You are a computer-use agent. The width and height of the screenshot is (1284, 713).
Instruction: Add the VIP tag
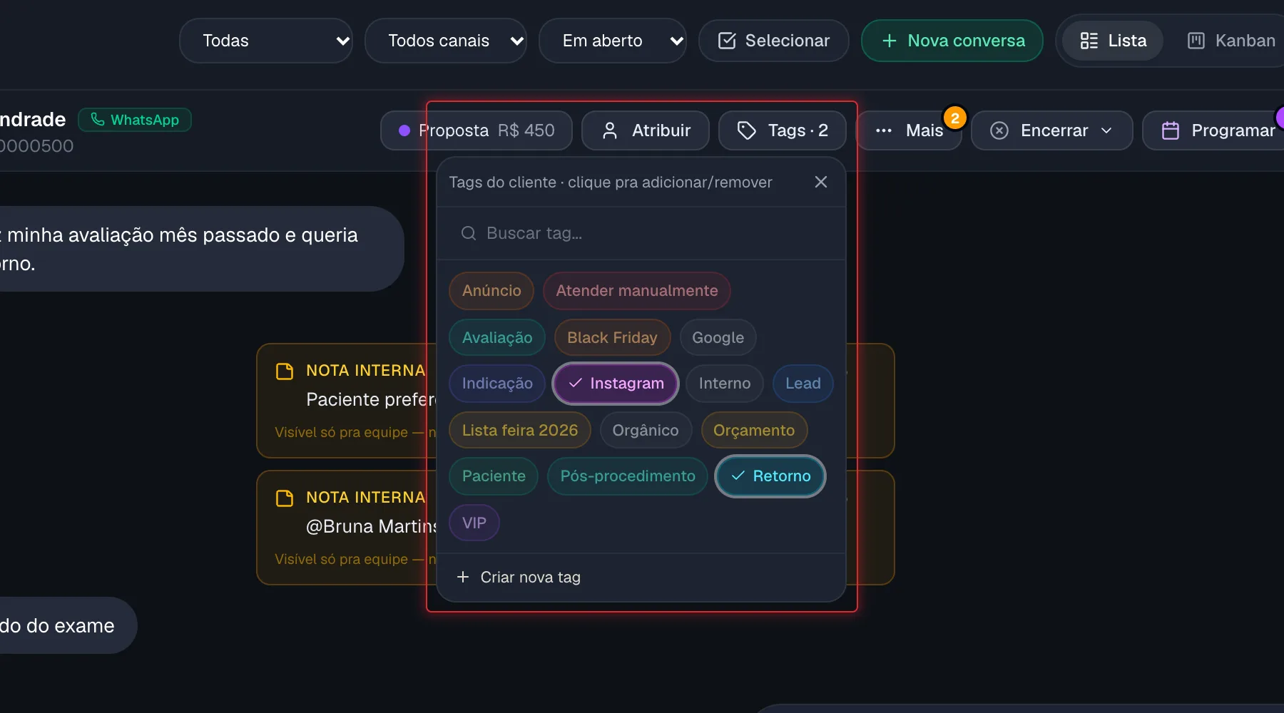[474, 523]
